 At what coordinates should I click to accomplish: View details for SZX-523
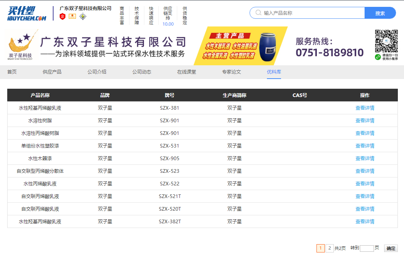point(365,171)
